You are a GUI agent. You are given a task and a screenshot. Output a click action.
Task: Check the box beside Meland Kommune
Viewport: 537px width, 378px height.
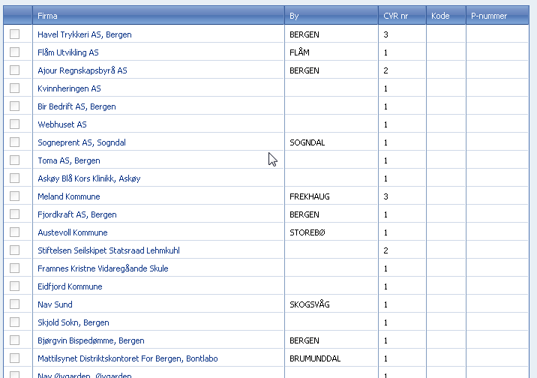pos(14,196)
